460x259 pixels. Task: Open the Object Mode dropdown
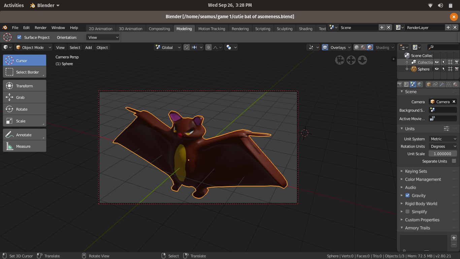(x=33, y=48)
